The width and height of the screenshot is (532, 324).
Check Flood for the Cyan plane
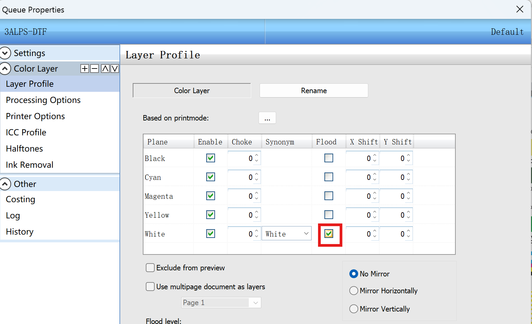(329, 177)
